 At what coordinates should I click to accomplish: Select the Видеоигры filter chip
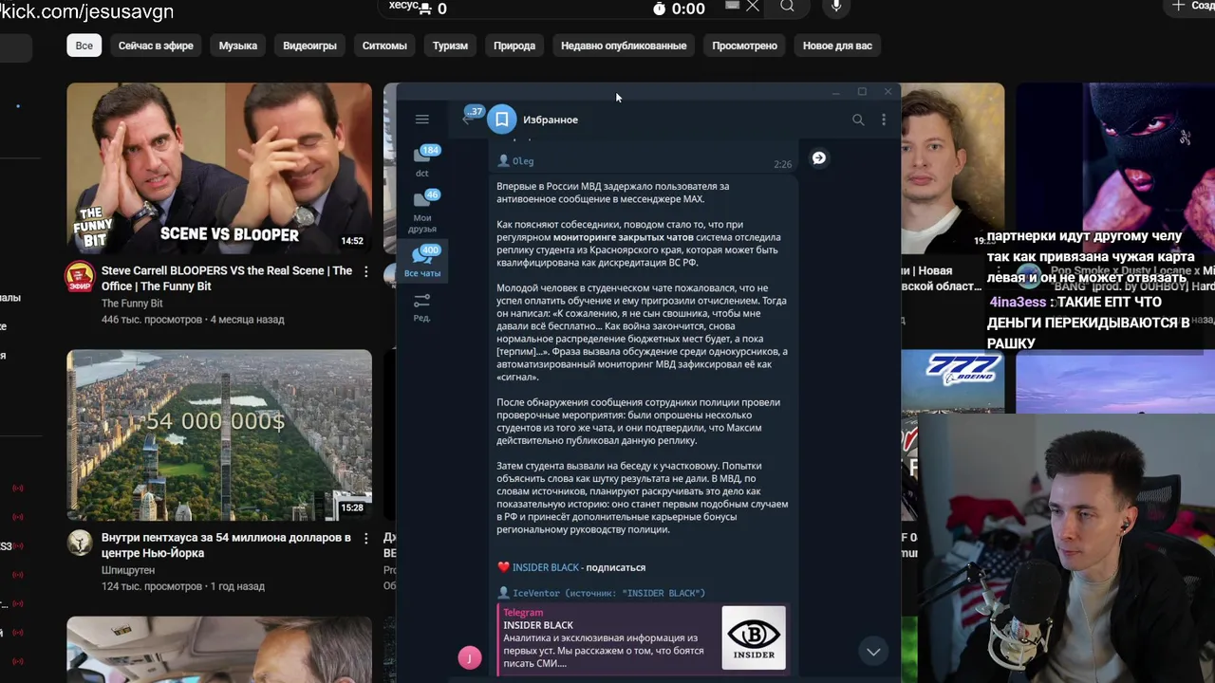point(309,46)
